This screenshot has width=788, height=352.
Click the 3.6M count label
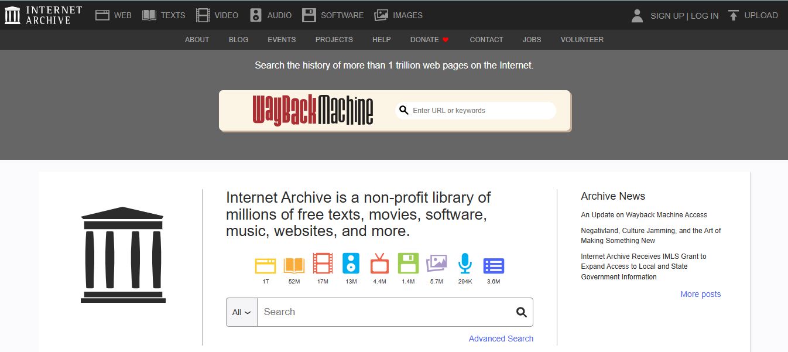(494, 282)
